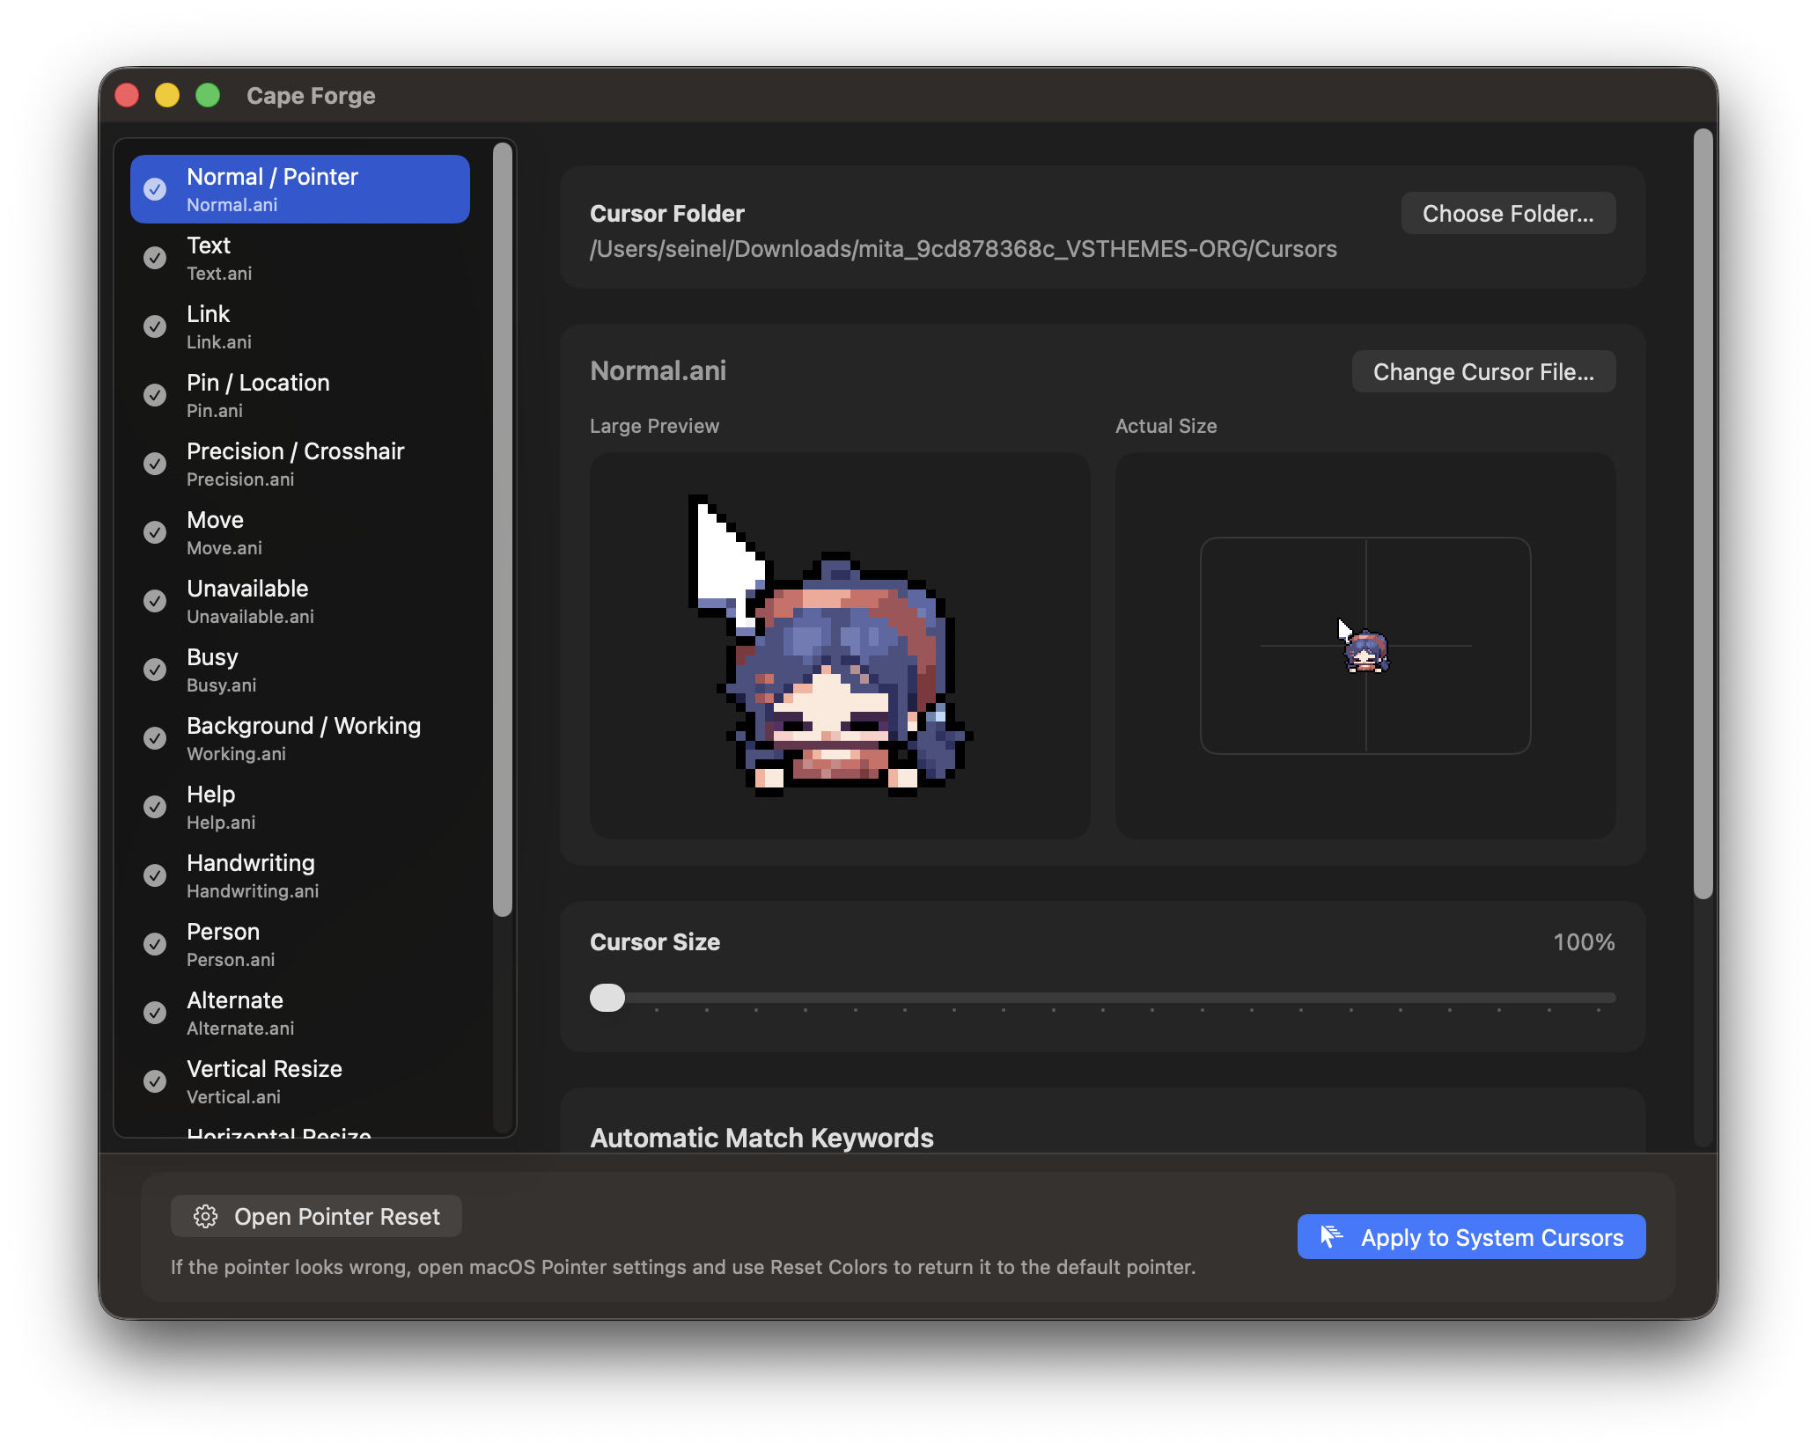Screen dimensions: 1817x1450
Task: Click the Cursor Size slider knob
Action: pyautogui.click(x=607, y=998)
